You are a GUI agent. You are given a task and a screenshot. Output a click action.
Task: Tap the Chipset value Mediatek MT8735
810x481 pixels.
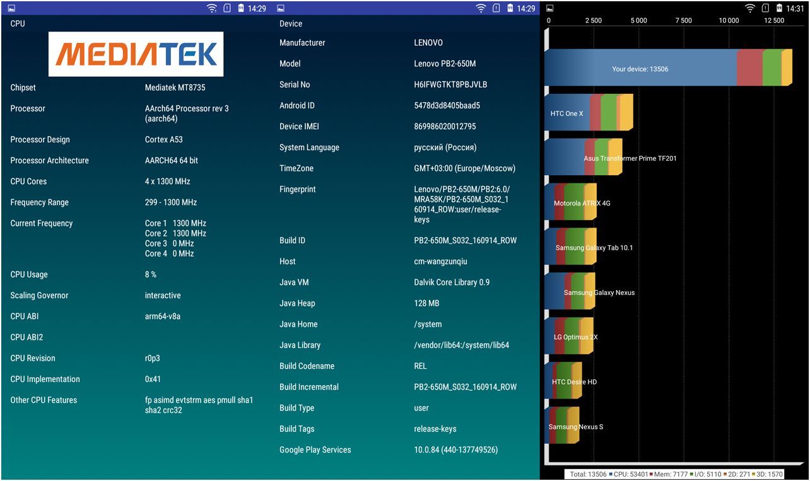175,88
